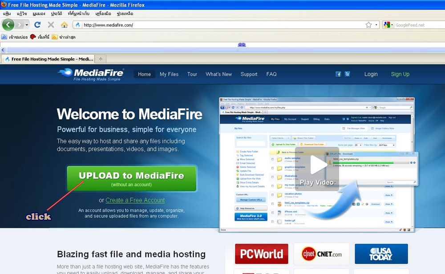The width and height of the screenshot is (445, 274).
Task: Open the ที่คั่นหน้าเว็บ (Bookmarks) menu
Action: (79, 14)
